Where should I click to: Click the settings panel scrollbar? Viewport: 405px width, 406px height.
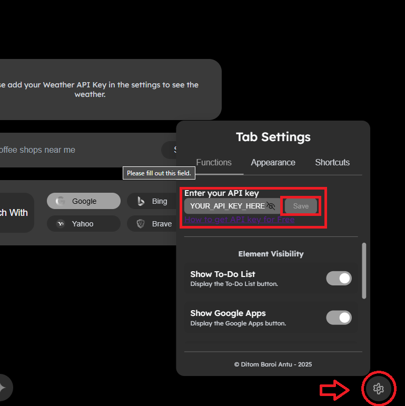tap(364, 271)
